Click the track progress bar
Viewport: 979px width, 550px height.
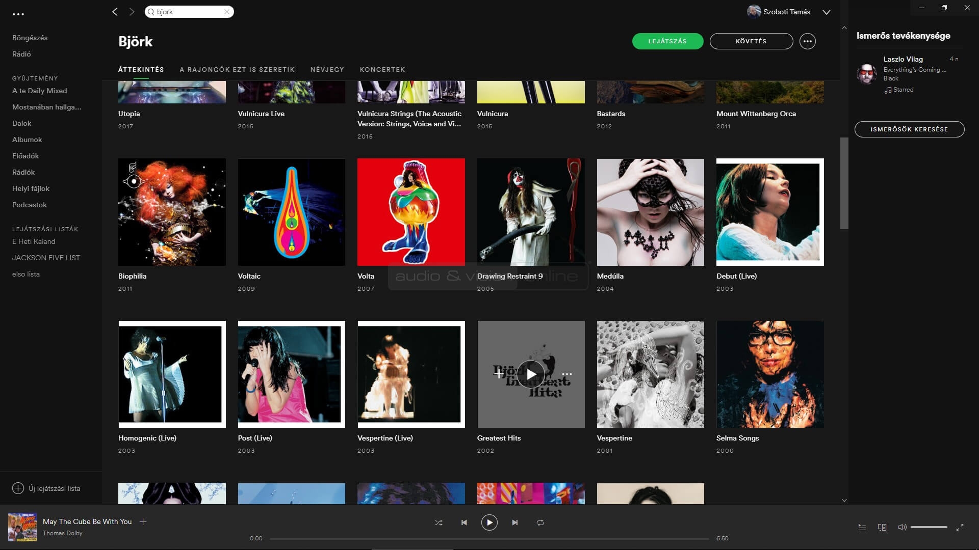(489, 538)
